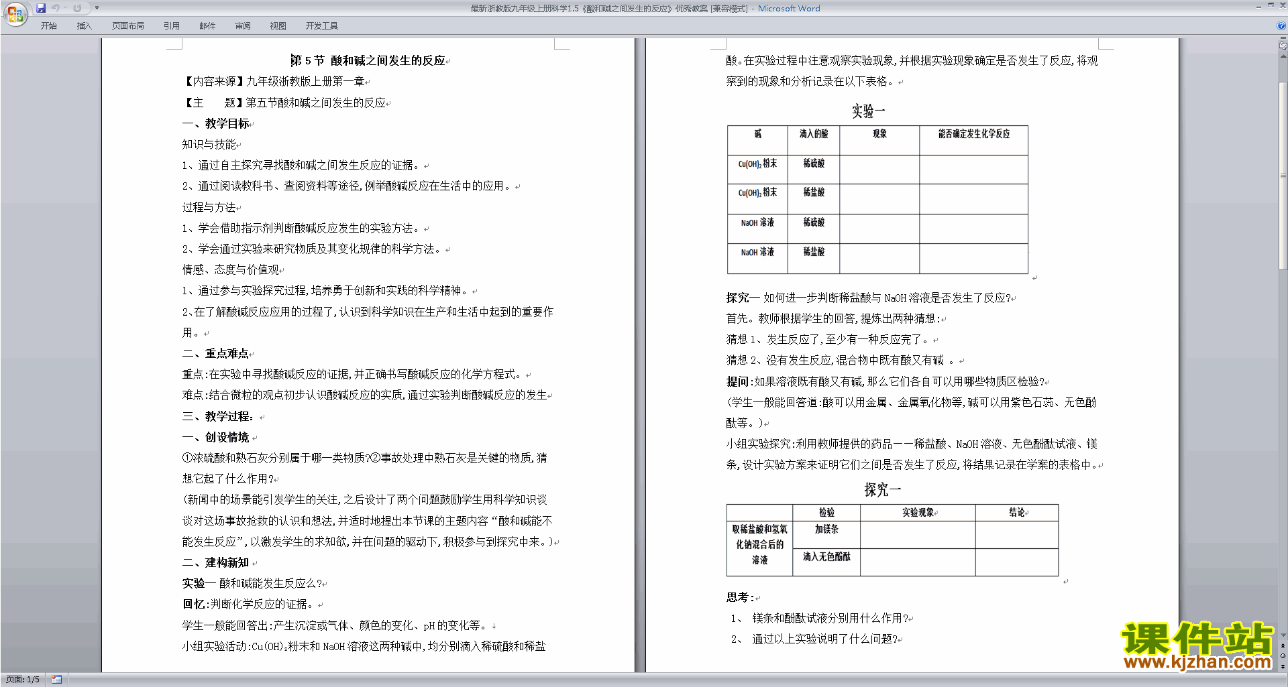Click the line 【内容来源】九年级浙教版上册第一章
Image resolution: width=1288 pixels, height=687 pixels.
coord(273,81)
